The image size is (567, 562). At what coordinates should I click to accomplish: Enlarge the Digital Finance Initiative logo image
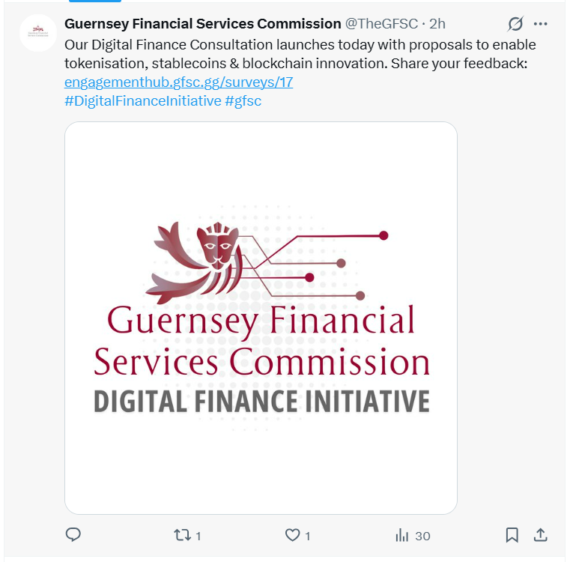(x=261, y=318)
